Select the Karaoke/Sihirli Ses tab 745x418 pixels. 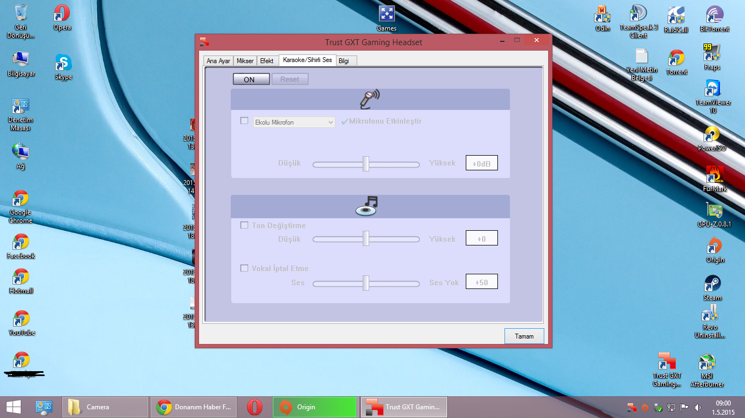307,60
